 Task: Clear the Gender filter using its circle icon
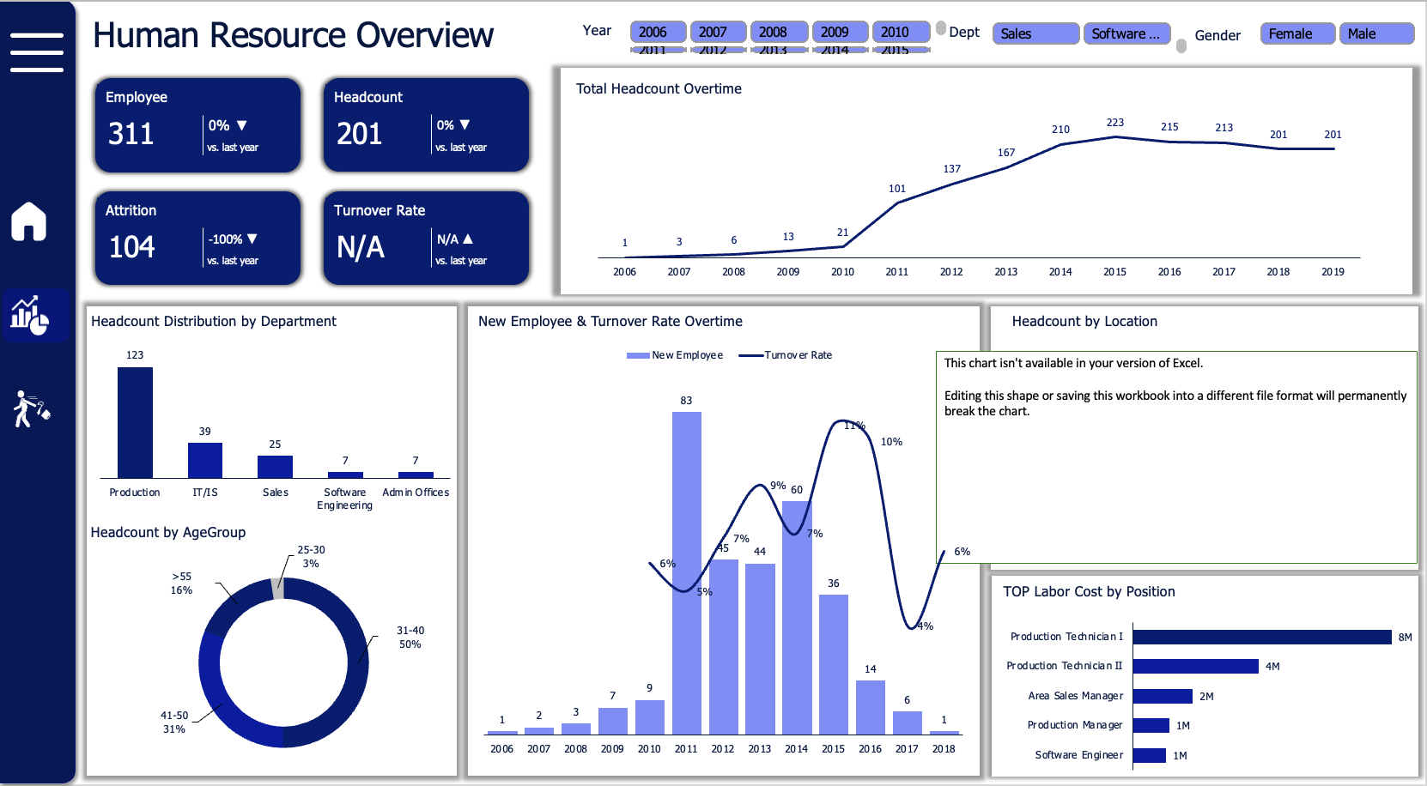(1182, 45)
